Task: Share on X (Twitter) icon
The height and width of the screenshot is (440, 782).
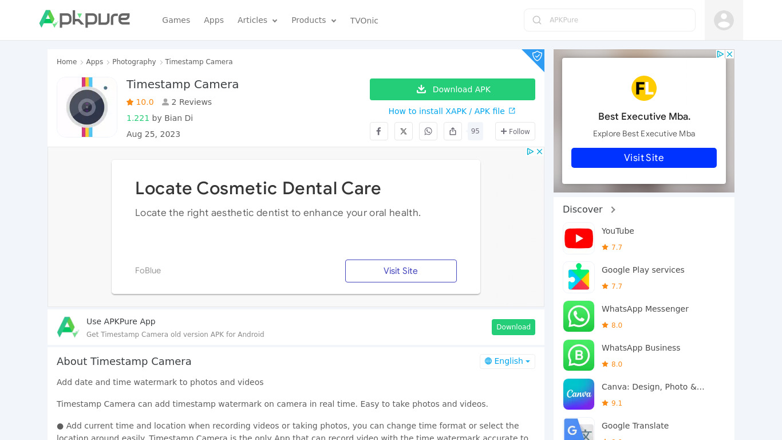Action: (404, 131)
